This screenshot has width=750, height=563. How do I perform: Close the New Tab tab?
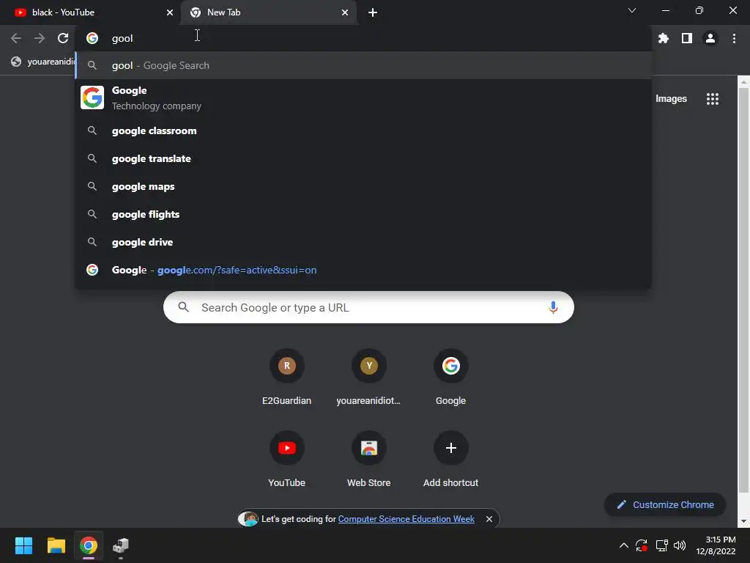[345, 12]
